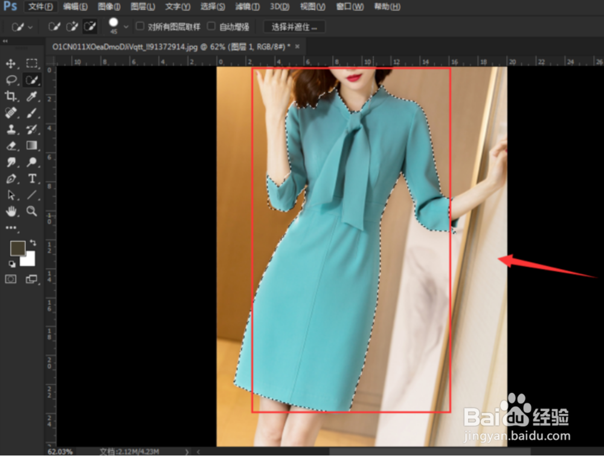This screenshot has width=604, height=457.
Task: Select the Path Selection tool
Action: [11, 195]
